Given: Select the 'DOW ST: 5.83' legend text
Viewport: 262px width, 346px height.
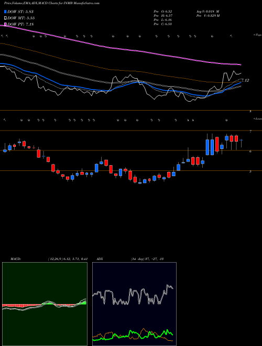Looking at the screenshot, I should click(20, 12).
